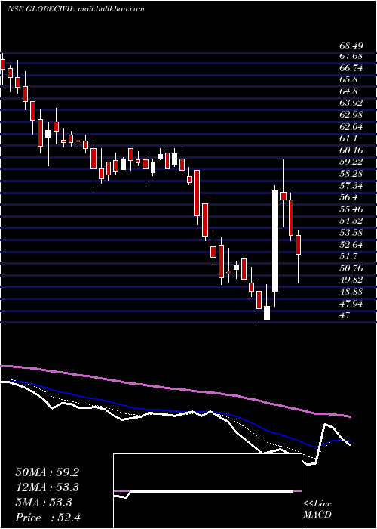
Task: Click the 61.1 price level label
Action: (348, 138)
